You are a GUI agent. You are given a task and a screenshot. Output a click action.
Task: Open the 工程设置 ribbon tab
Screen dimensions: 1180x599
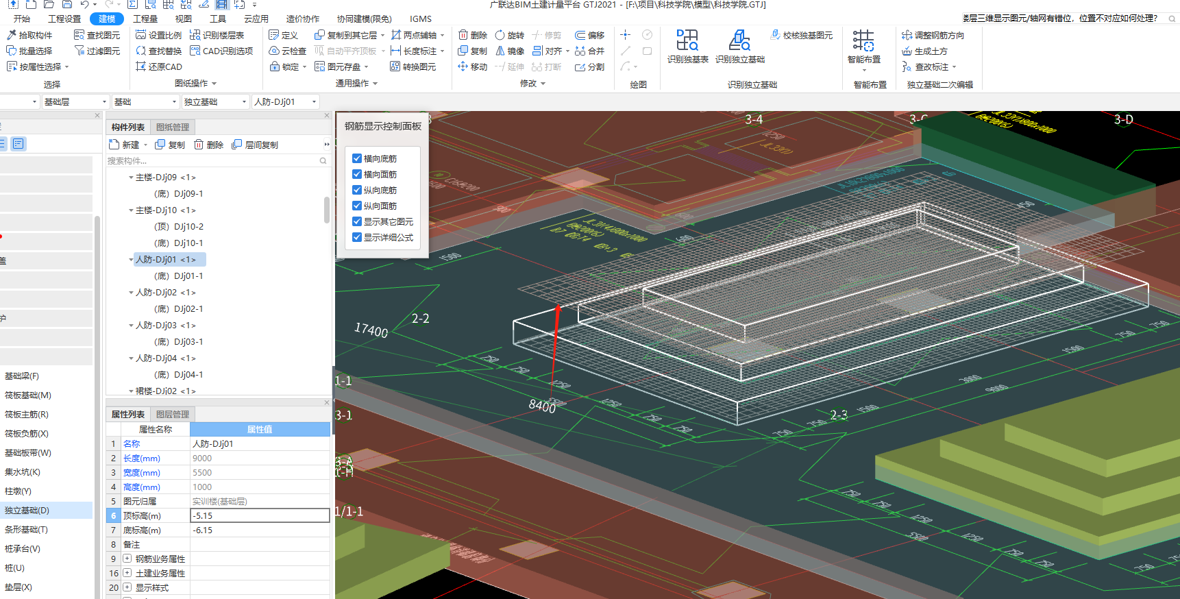[64, 19]
